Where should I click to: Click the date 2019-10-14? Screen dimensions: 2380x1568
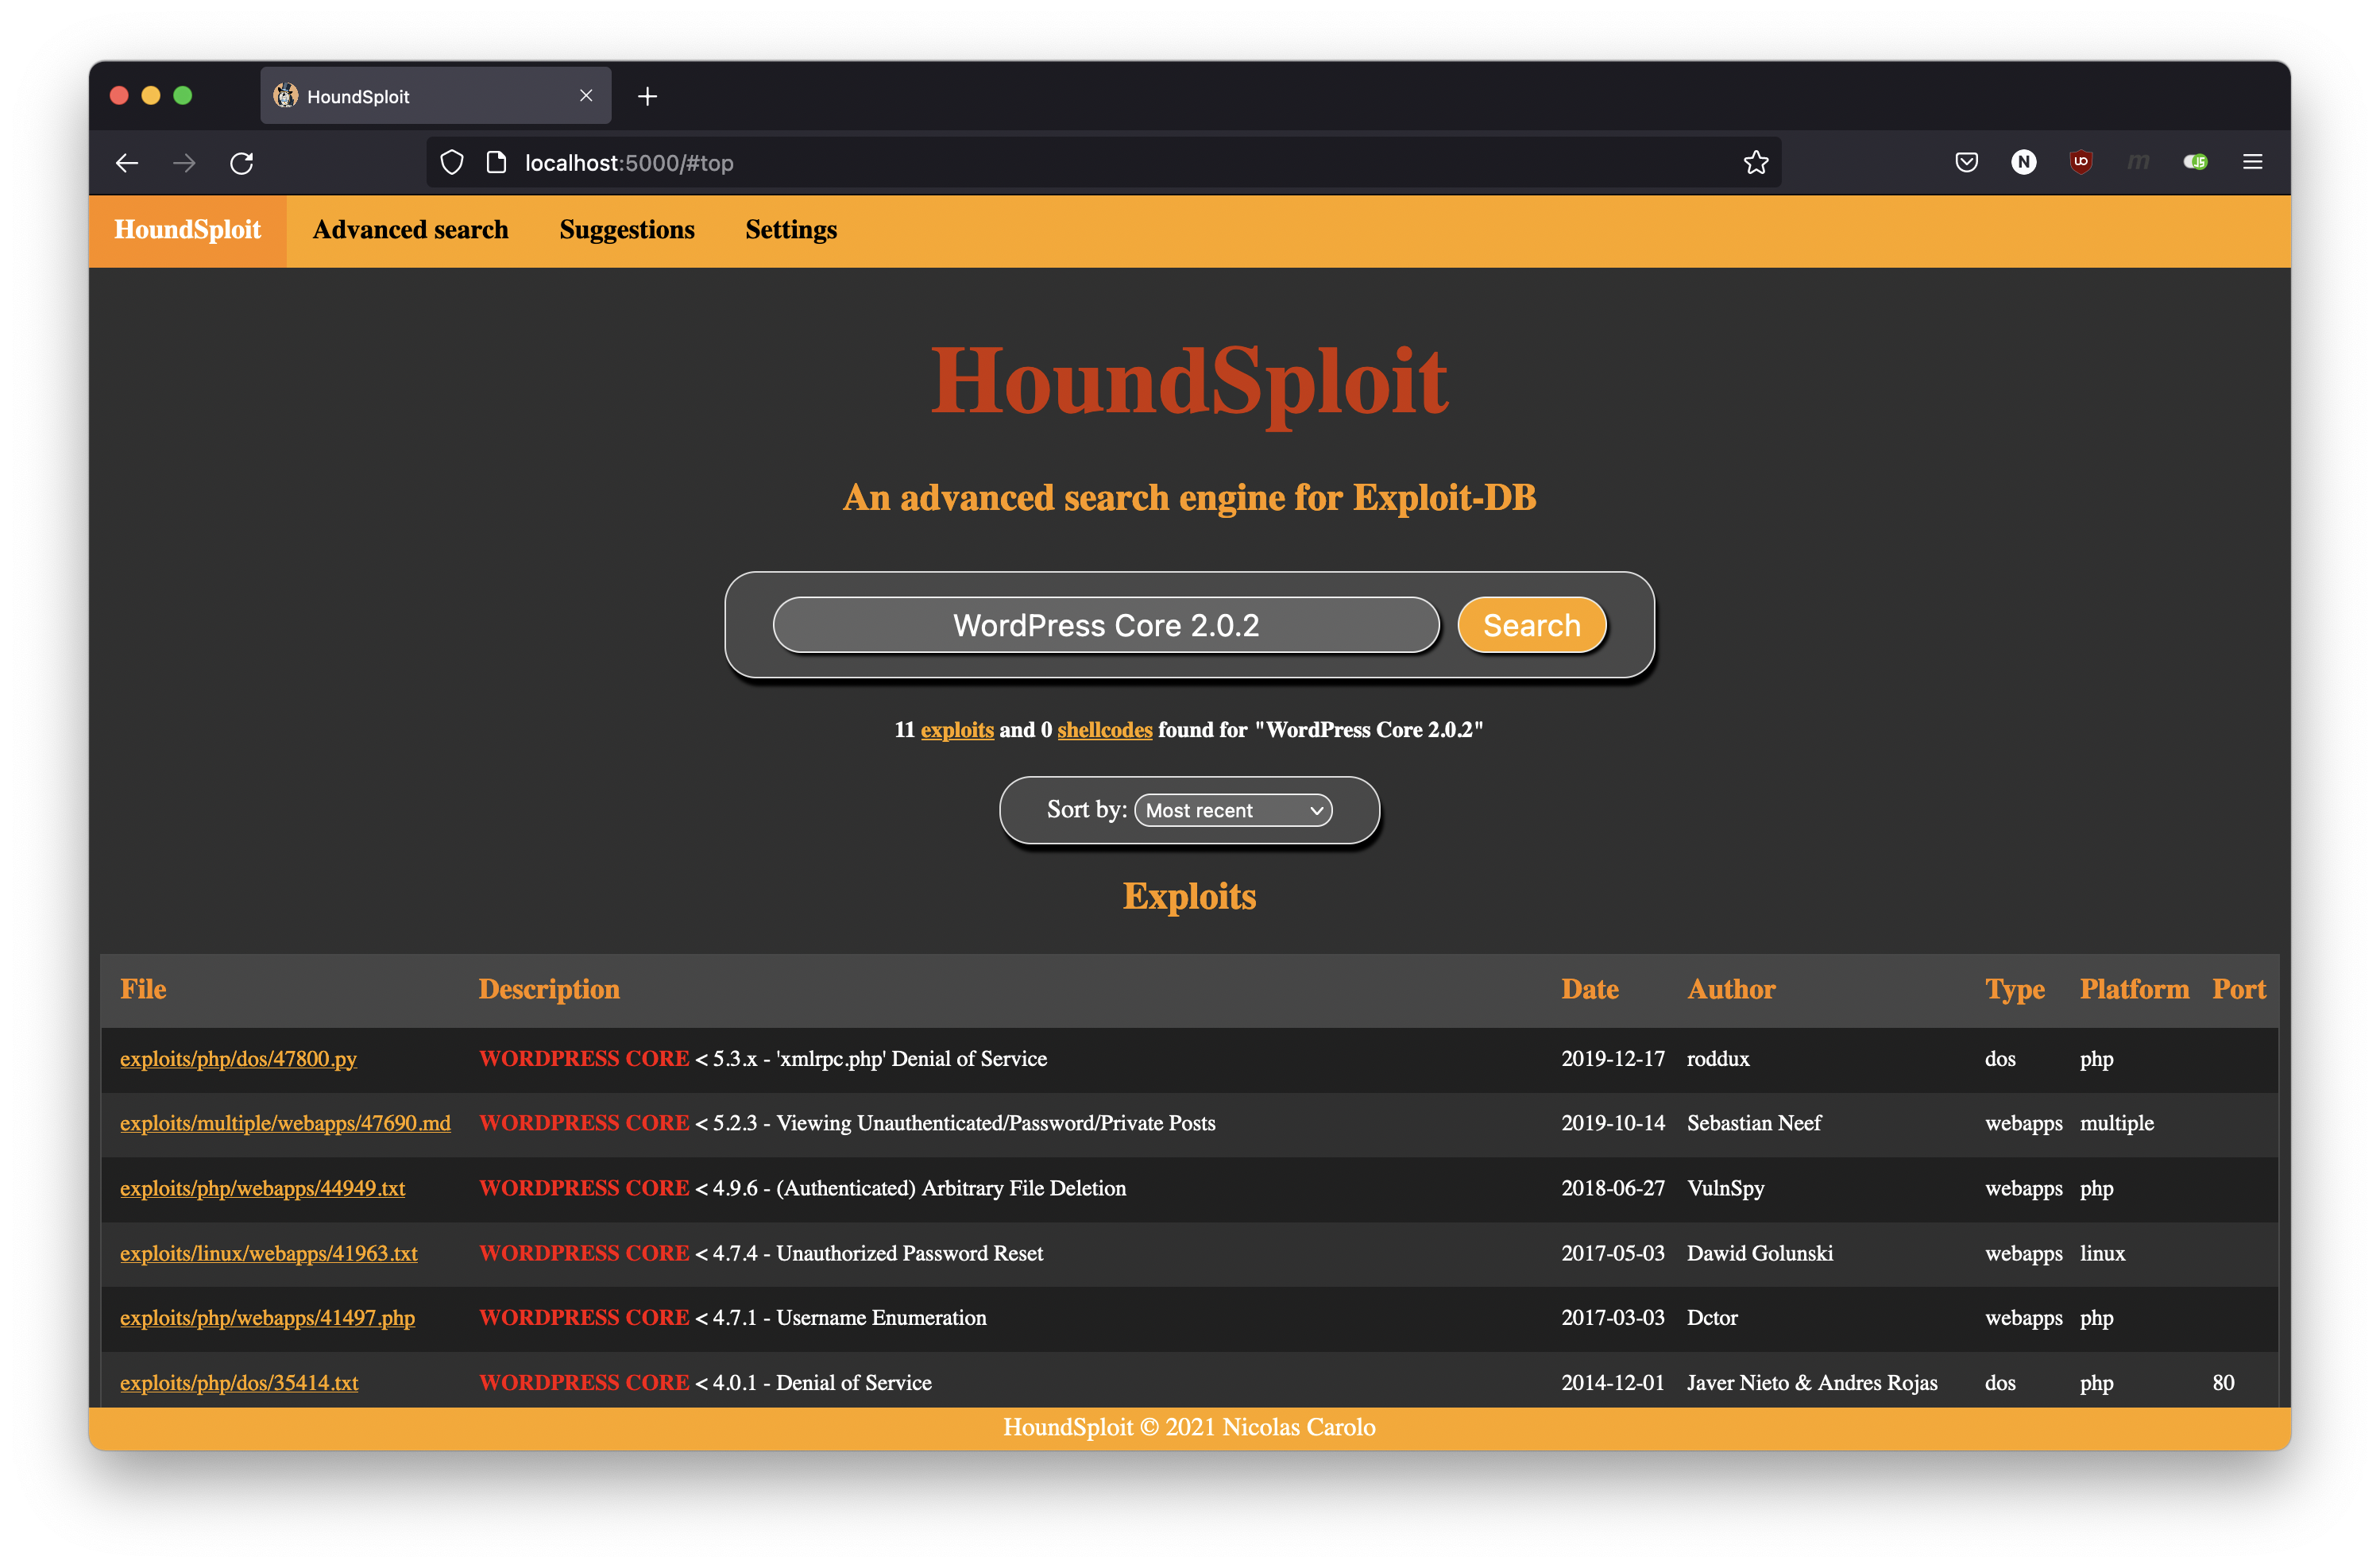[1613, 1124]
